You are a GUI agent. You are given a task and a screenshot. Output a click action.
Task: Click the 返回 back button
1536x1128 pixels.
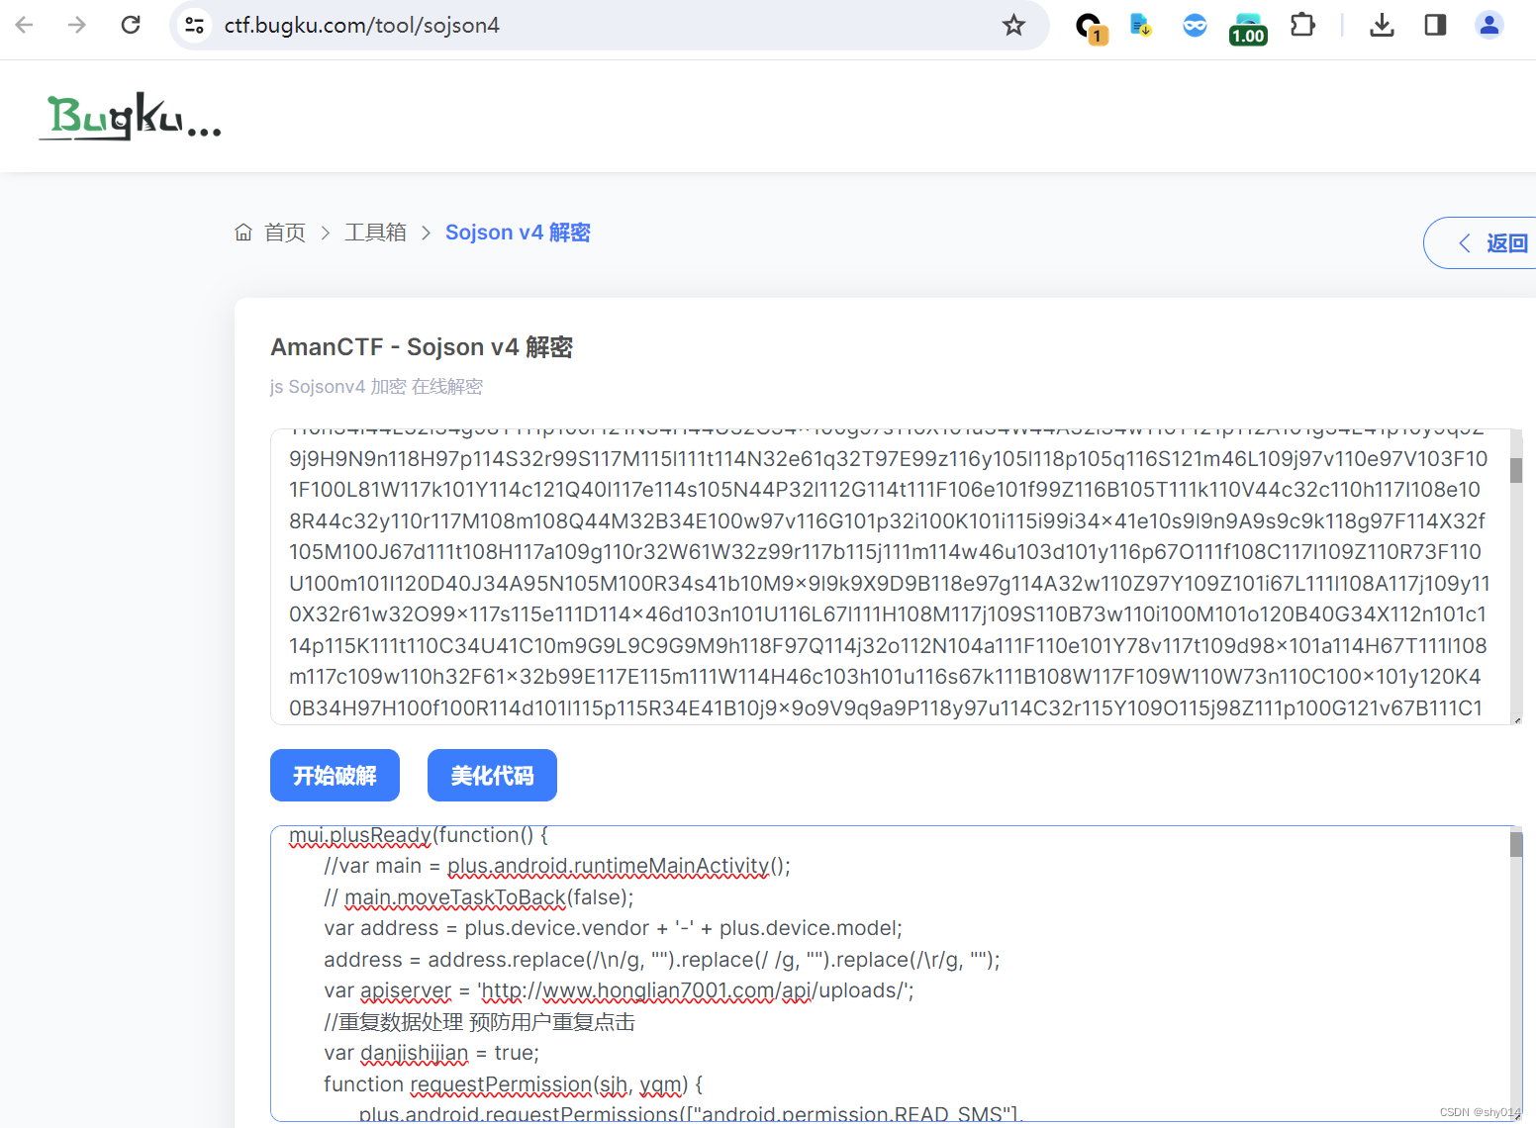pos(1481,242)
